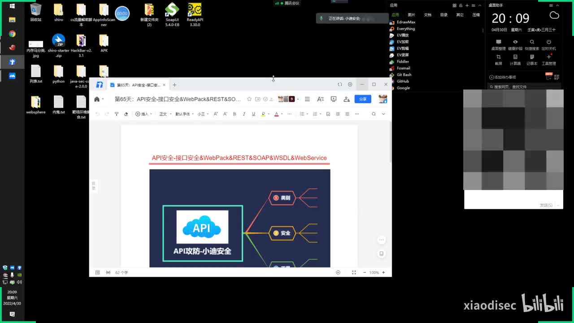Expand the paragraph style 正文 dropdown
This screenshot has height=323, width=574.
pos(165,114)
